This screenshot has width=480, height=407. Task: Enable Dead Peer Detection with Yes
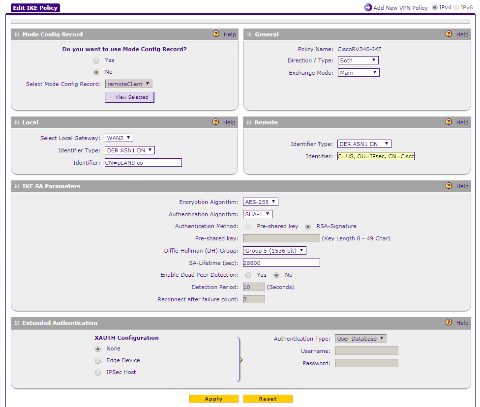click(x=248, y=275)
